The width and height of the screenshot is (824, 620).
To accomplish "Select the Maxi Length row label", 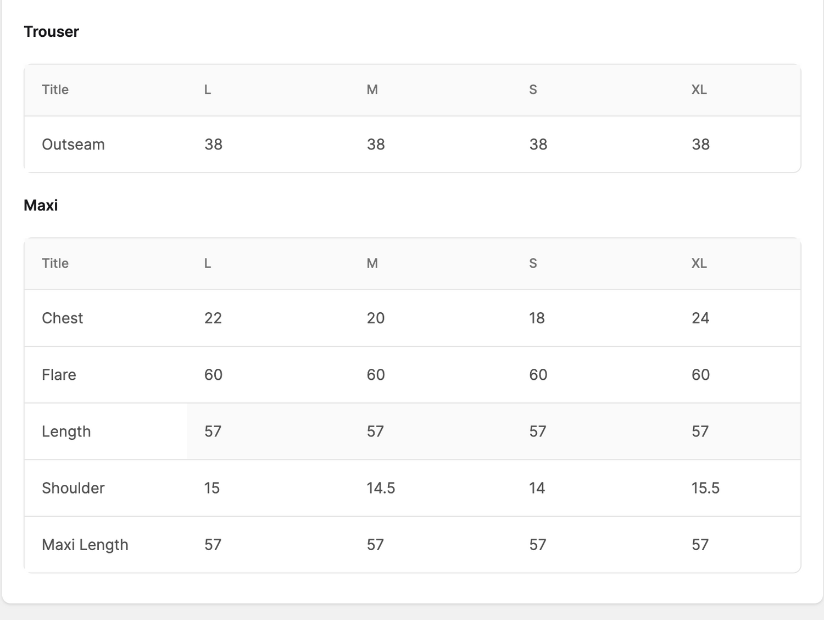I will [85, 545].
